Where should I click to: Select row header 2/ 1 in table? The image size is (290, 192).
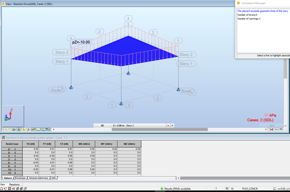[x=12, y=149]
